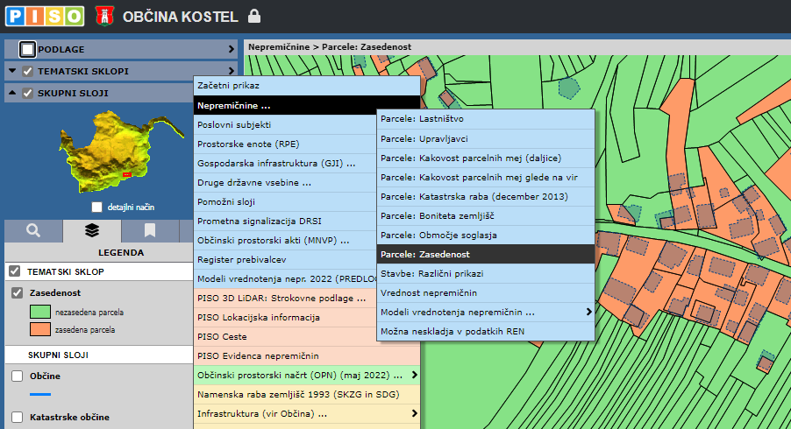Expand Infrastruktura (vir Občina) submenu
Screen dimensions: 791x429
pyautogui.click(x=414, y=413)
